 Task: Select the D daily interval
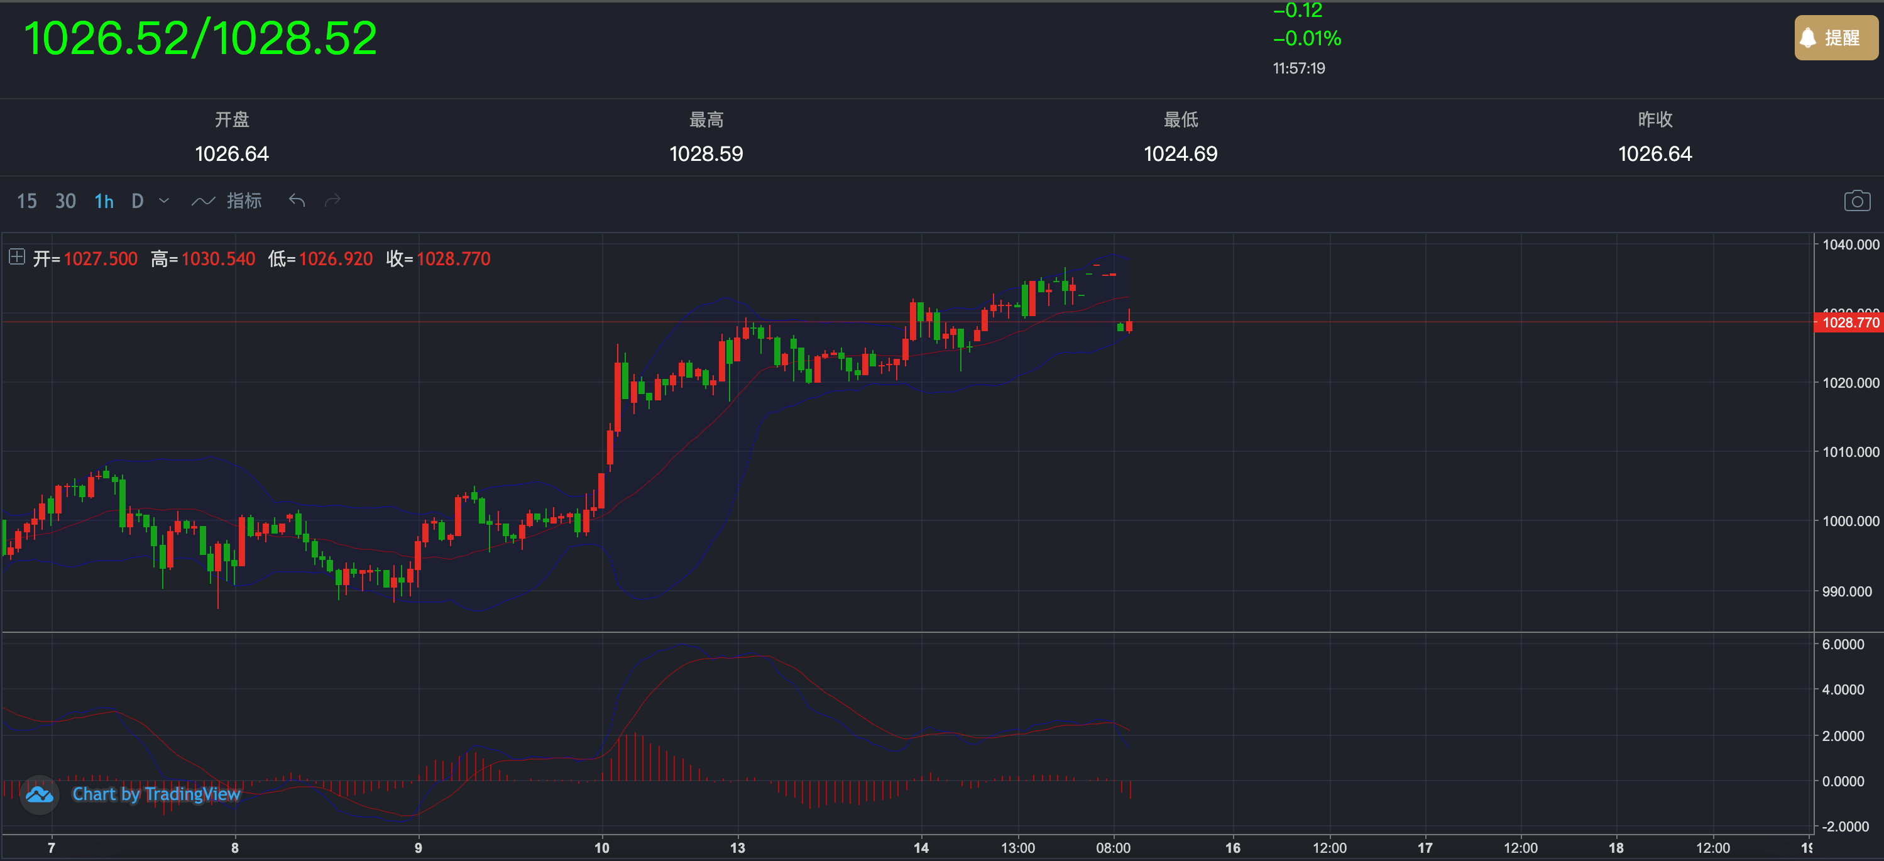tap(138, 201)
